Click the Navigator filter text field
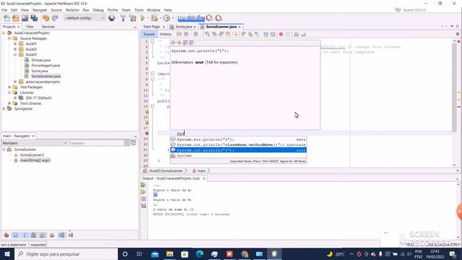This screenshot has width=462, height=260. (x=97, y=143)
